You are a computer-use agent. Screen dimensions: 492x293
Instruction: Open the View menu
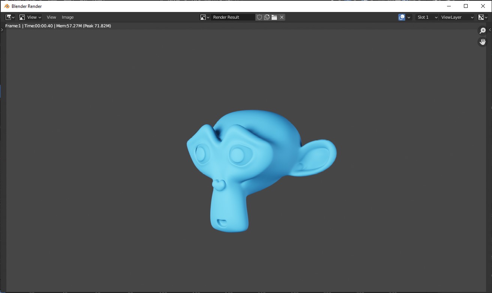point(51,17)
